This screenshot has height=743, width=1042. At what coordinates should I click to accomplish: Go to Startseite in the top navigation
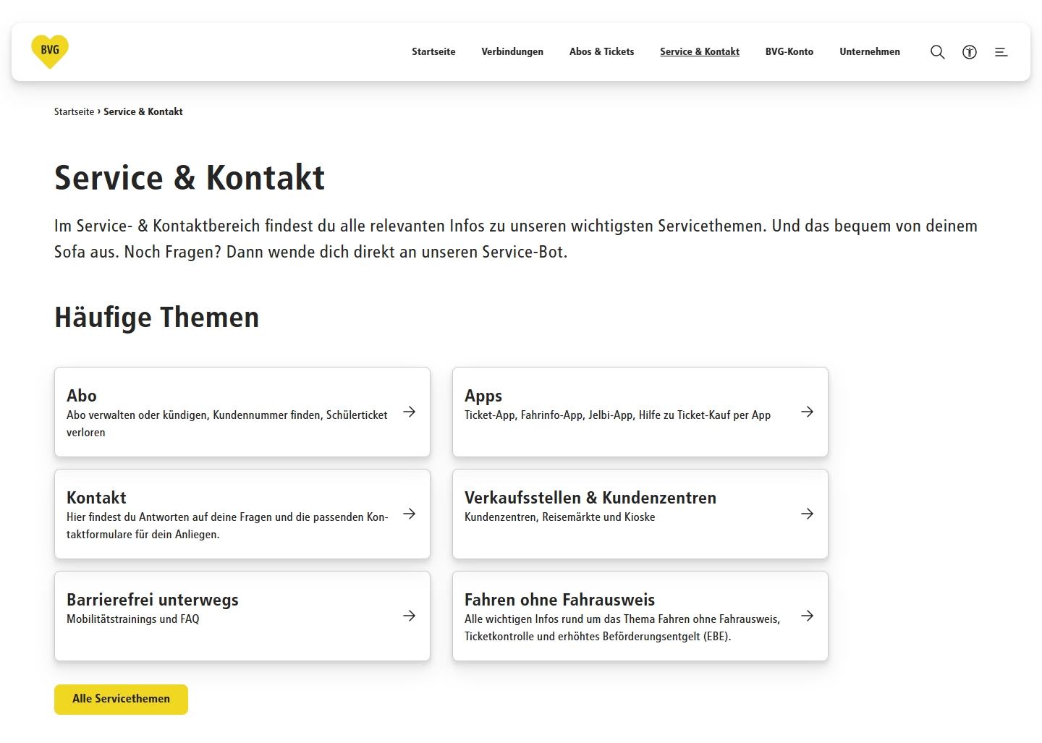433,52
